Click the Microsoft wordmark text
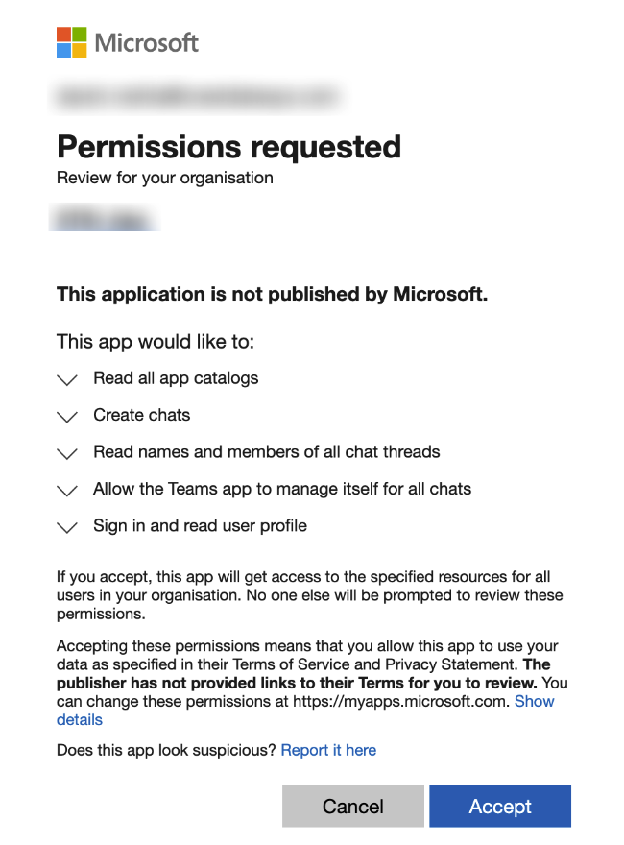The width and height of the screenshot is (624, 845). click(147, 42)
